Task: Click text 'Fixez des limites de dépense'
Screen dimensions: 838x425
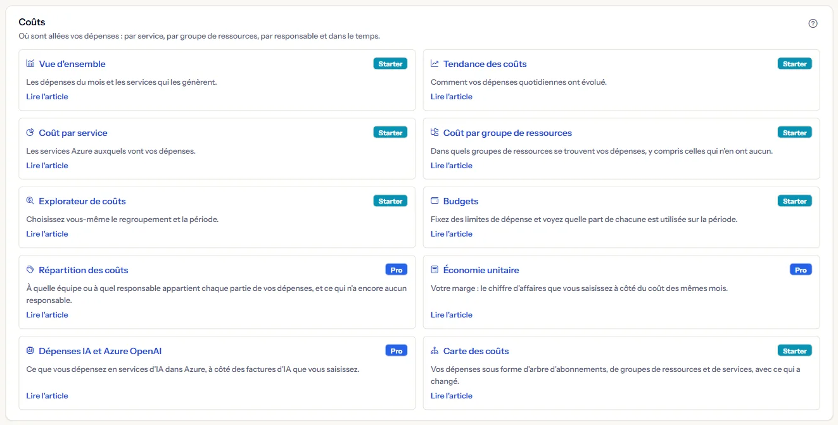Action: coord(584,219)
